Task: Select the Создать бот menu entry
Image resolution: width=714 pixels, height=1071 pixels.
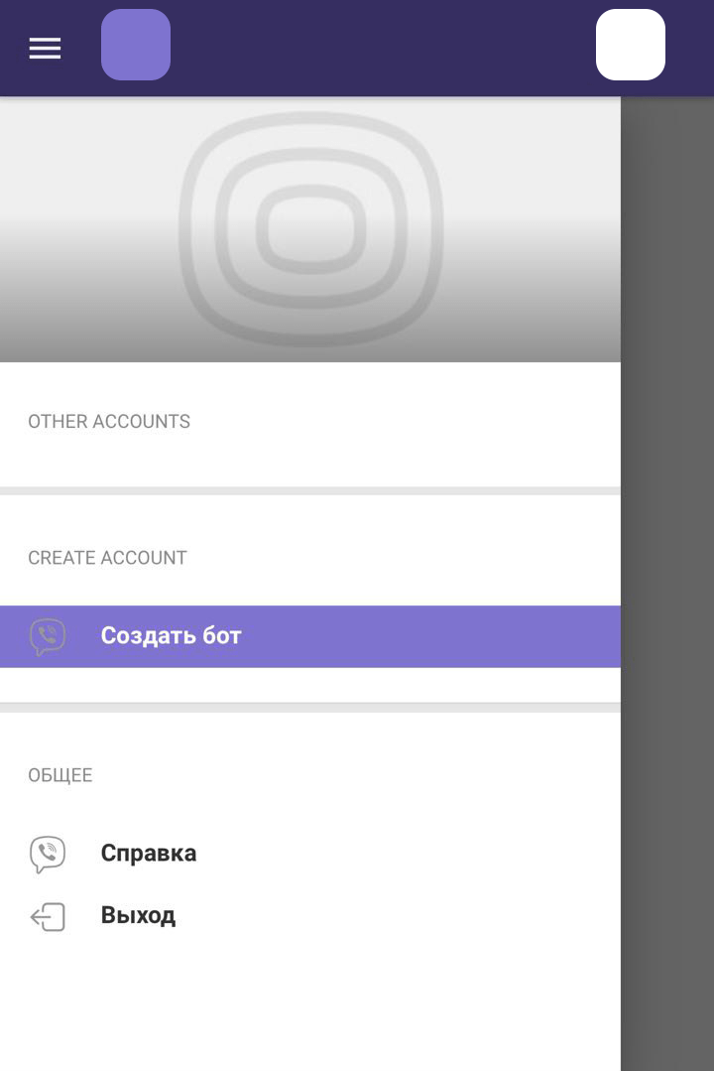Action: point(310,636)
